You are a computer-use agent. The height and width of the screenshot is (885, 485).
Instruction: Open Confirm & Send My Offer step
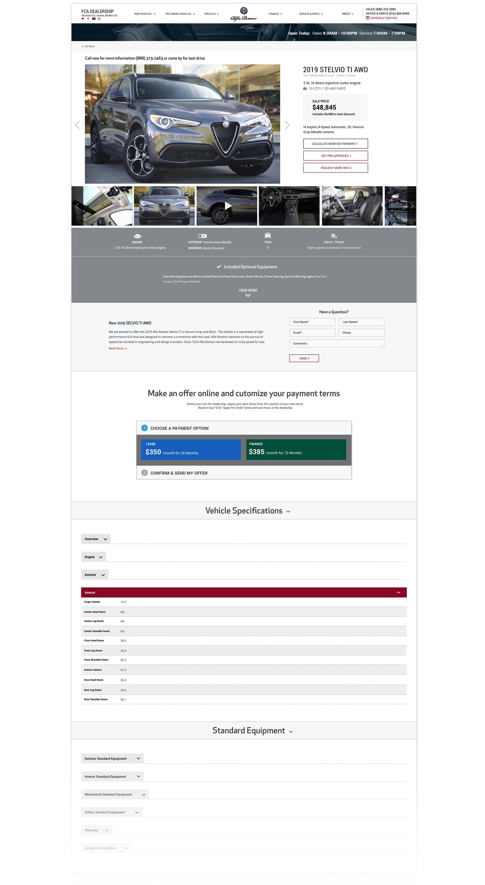tap(244, 473)
